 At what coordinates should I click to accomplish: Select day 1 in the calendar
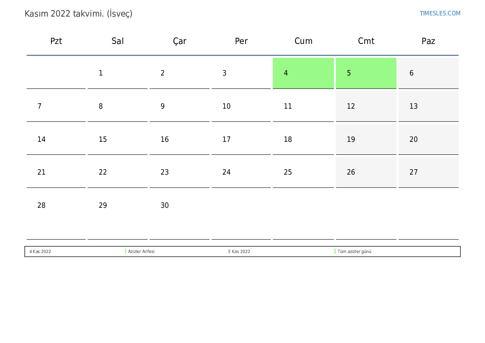tap(101, 73)
